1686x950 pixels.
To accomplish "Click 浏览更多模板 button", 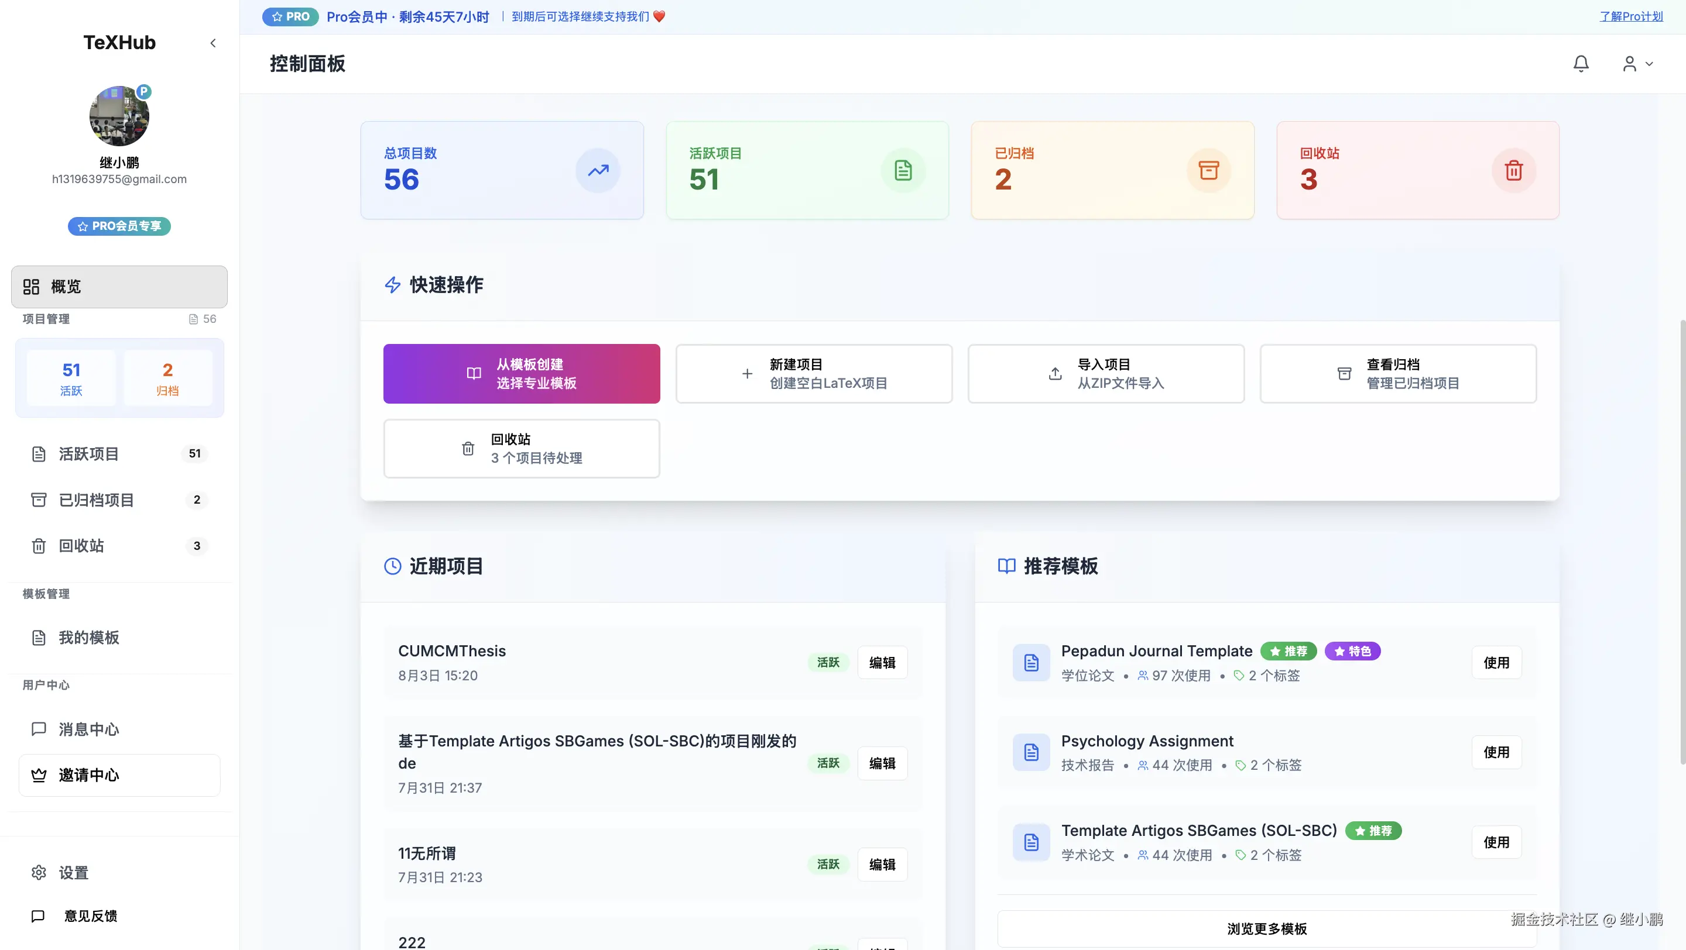I will (1267, 928).
